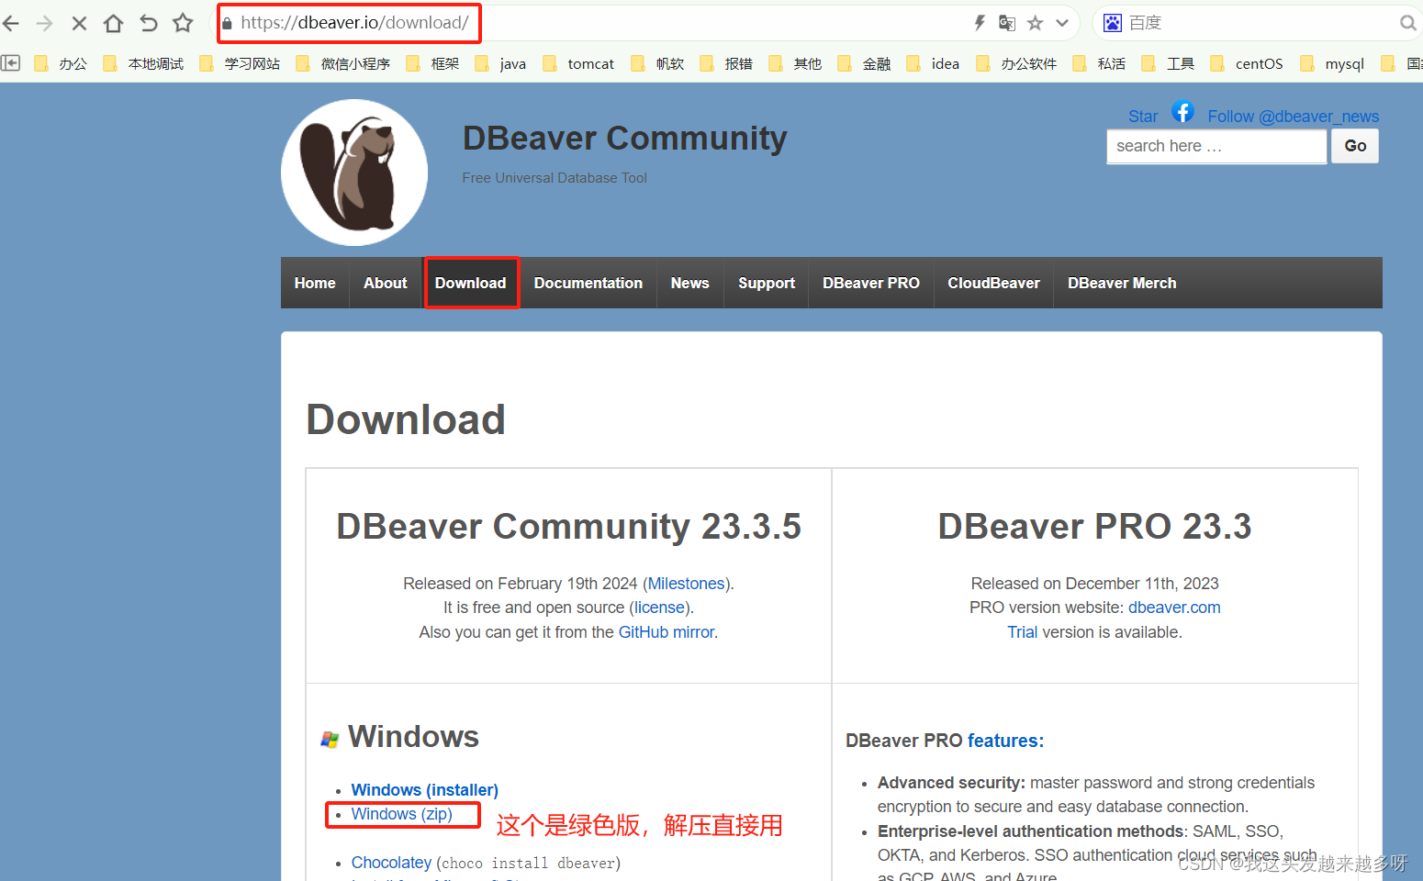
Task: Open the 其他 bookmark folder
Action: click(x=795, y=63)
